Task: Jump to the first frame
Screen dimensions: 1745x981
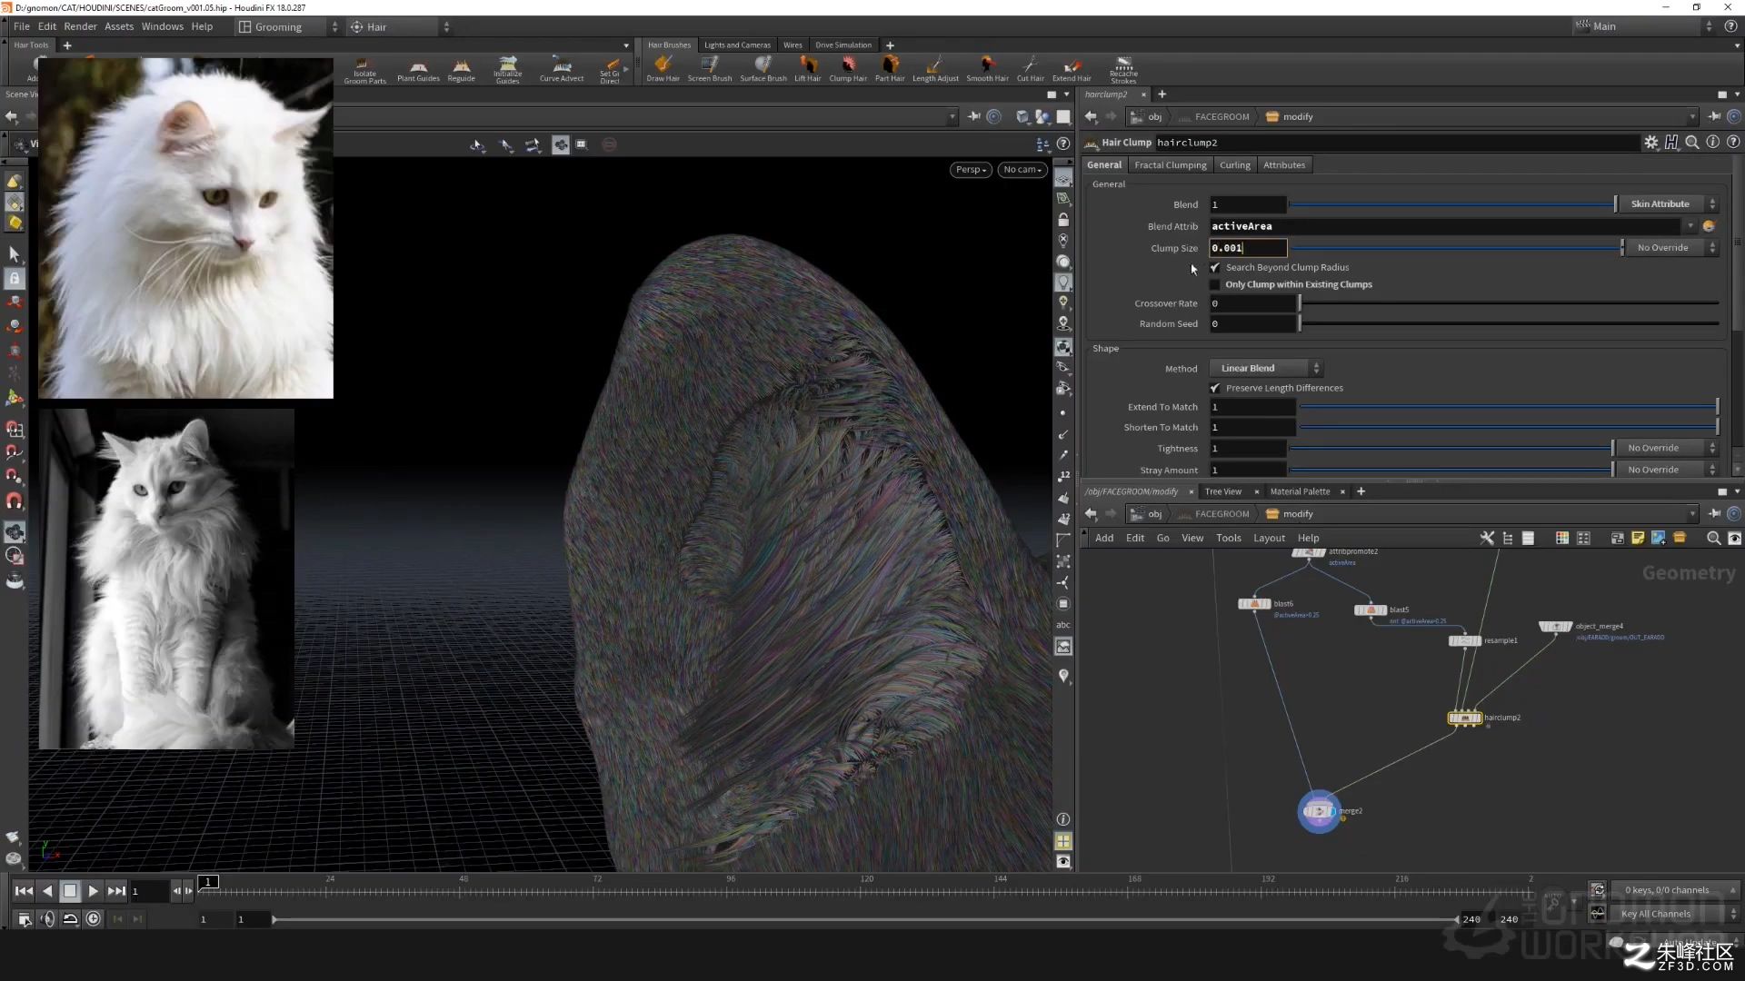Action: tap(24, 892)
